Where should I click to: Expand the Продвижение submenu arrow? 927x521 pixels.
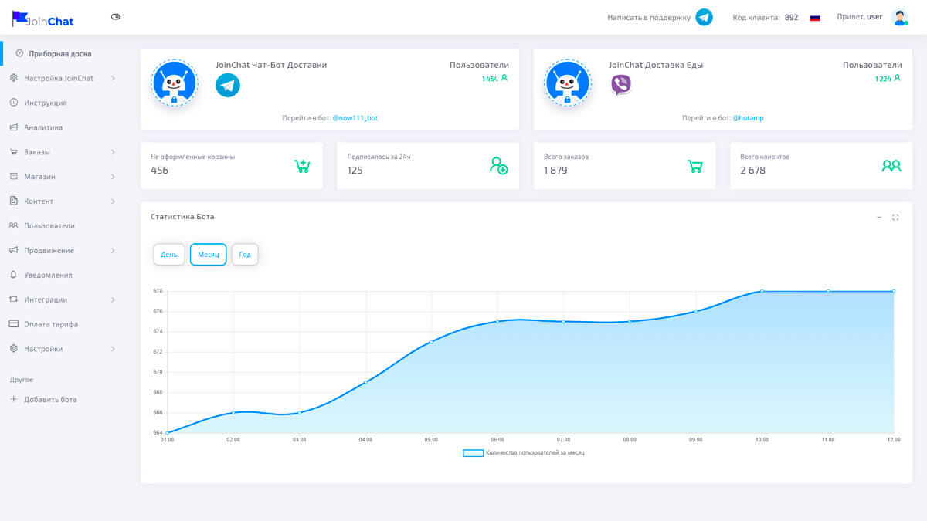point(113,251)
